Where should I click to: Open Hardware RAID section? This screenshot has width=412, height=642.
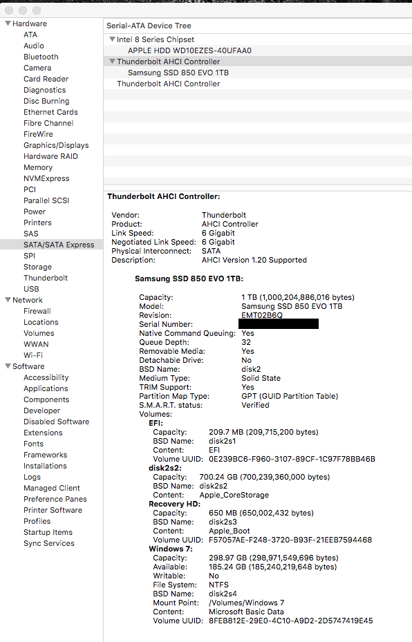coord(50,156)
